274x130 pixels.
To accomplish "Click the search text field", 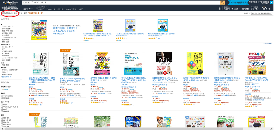I will 125,2.
